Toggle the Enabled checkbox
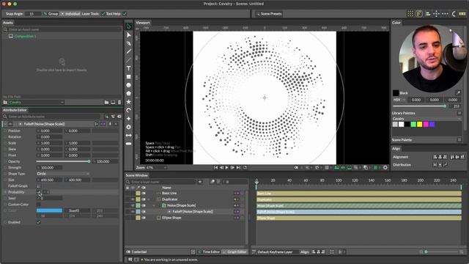The height and width of the screenshot is (264, 469). [x=38, y=222]
